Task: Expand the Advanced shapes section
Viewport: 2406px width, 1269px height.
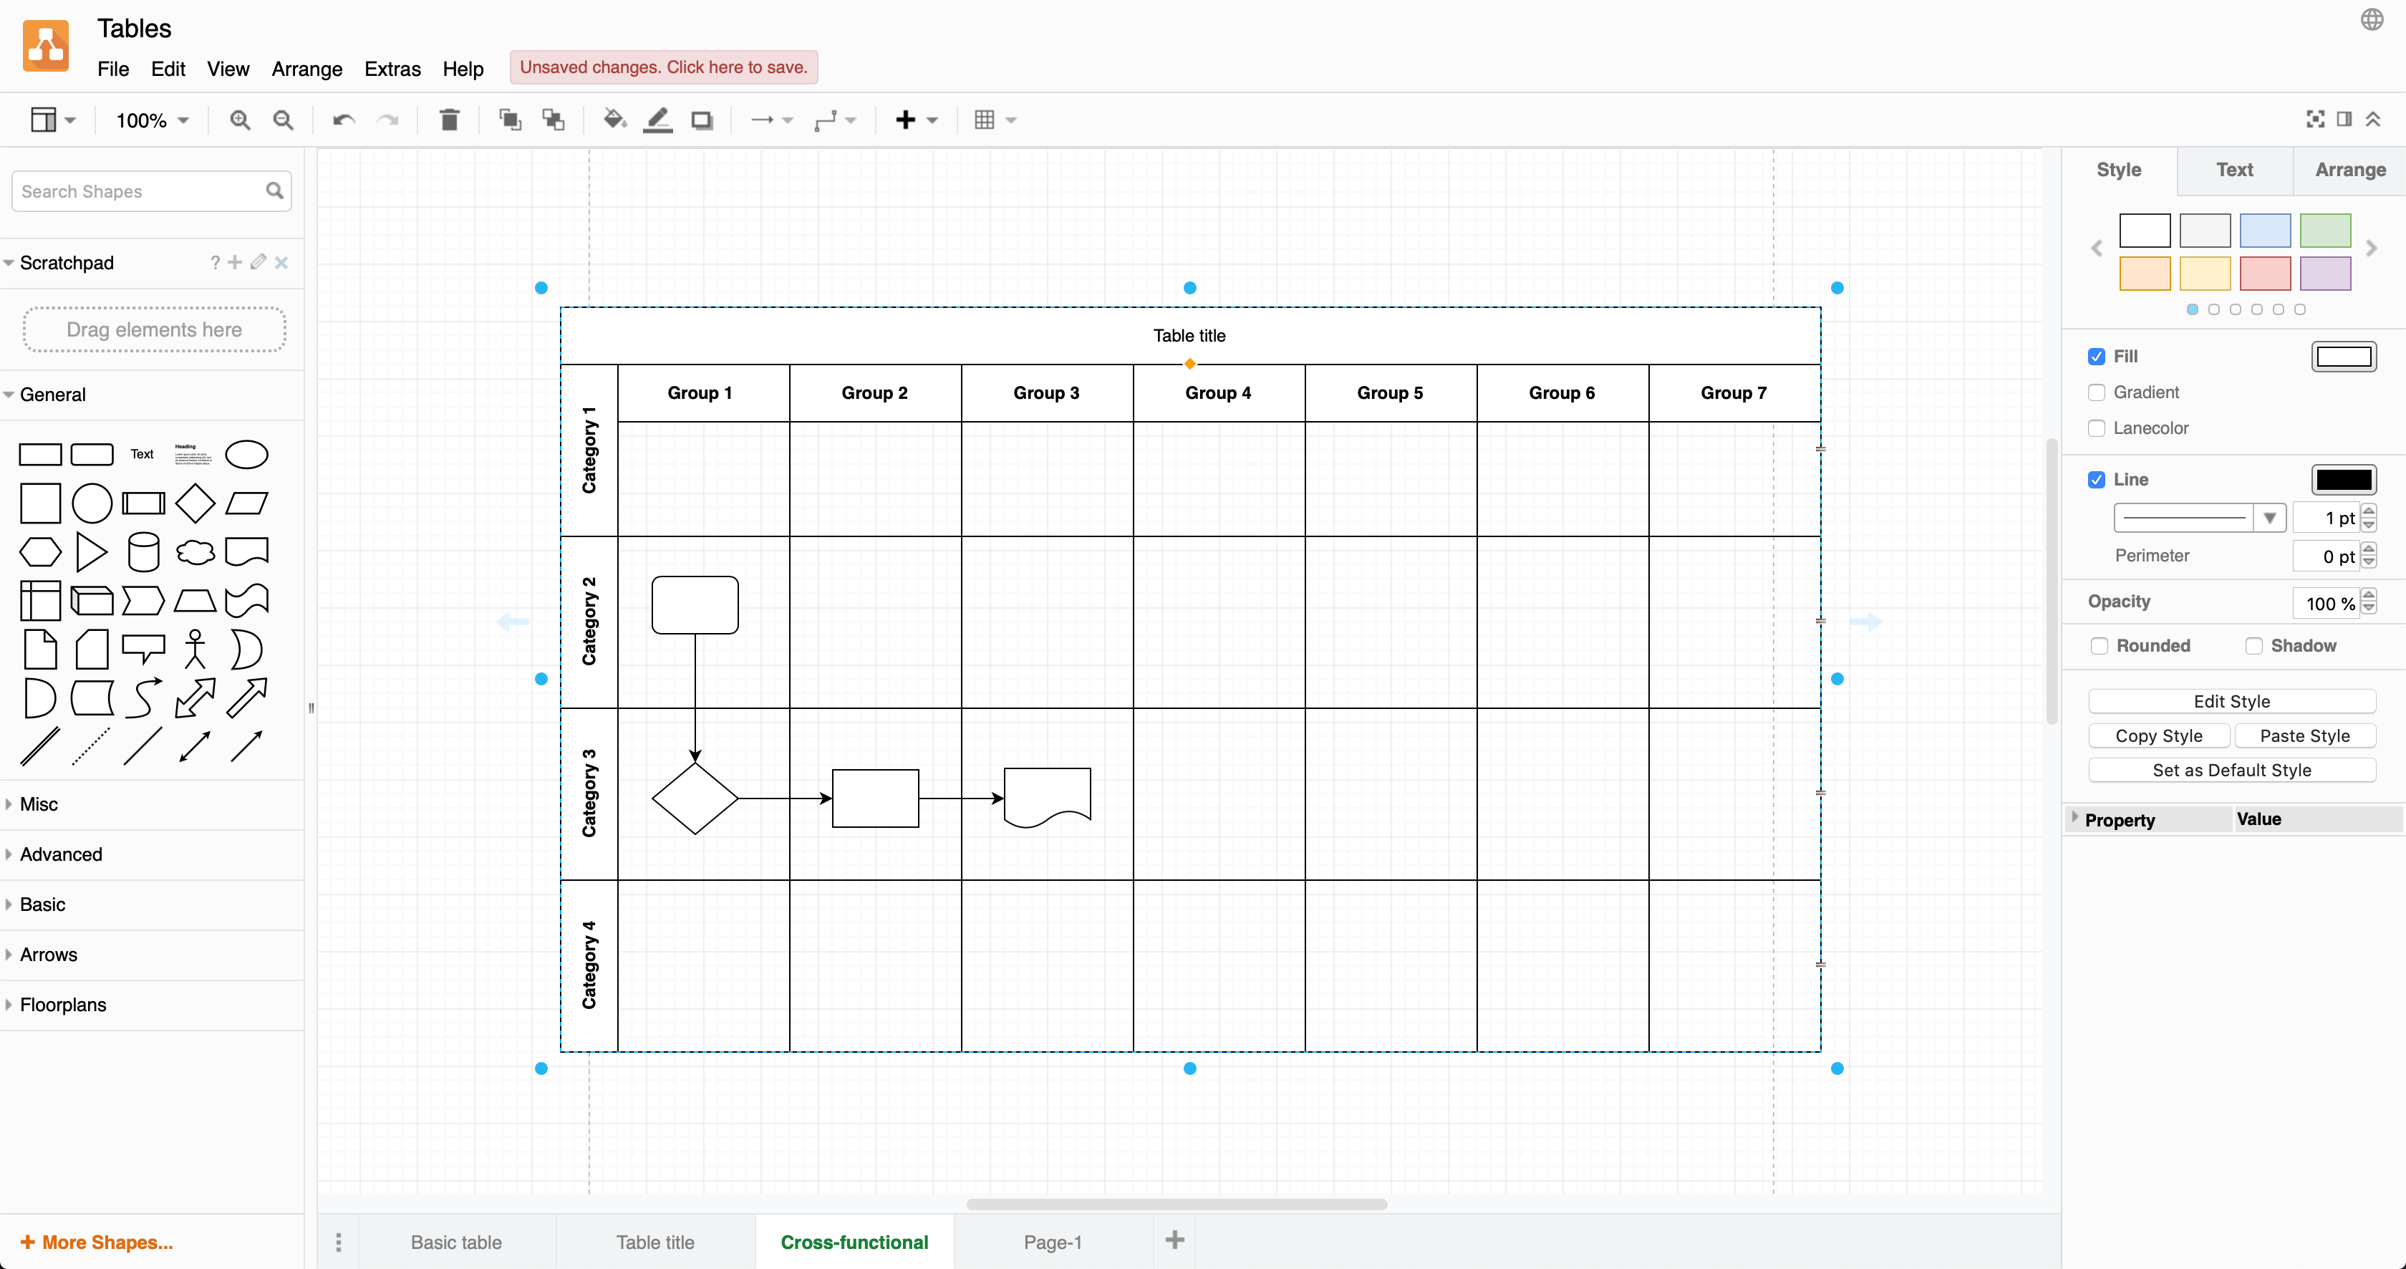Action: point(59,854)
